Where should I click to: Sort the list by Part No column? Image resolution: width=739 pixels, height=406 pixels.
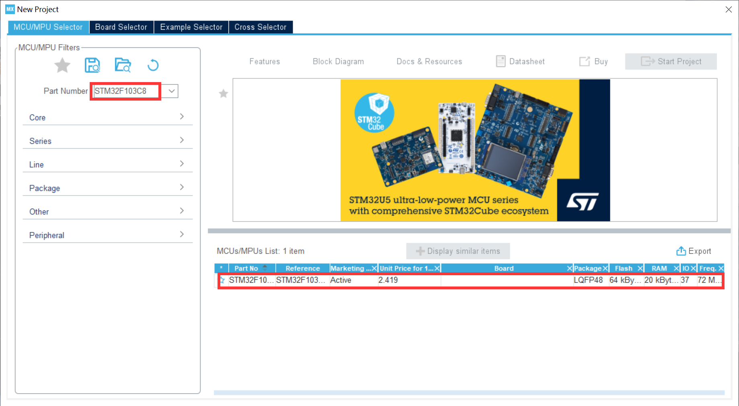coord(246,268)
